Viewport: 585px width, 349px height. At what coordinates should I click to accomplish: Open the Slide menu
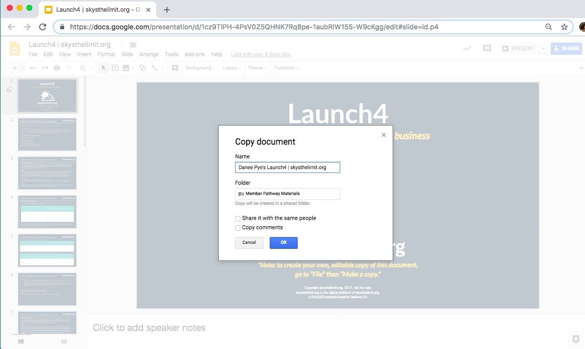(x=127, y=54)
